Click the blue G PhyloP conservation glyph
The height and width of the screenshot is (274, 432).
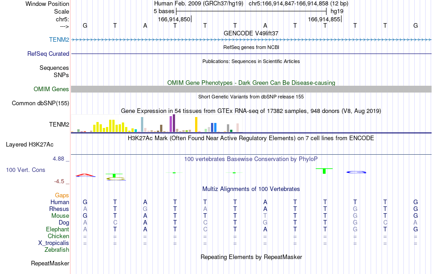click(x=356, y=172)
